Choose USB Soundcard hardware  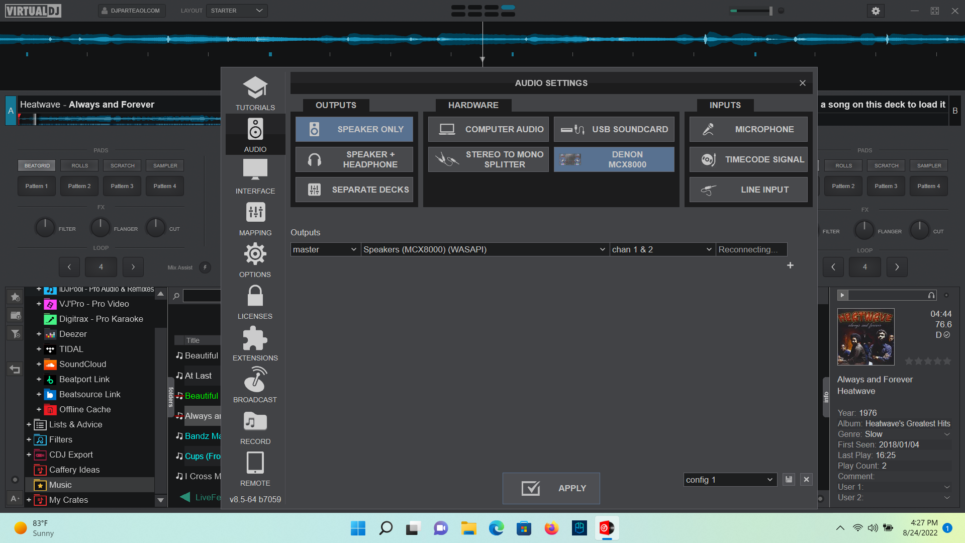click(614, 129)
